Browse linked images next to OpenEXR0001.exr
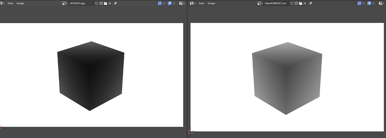The image size is (386, 138). click(260, 3)
